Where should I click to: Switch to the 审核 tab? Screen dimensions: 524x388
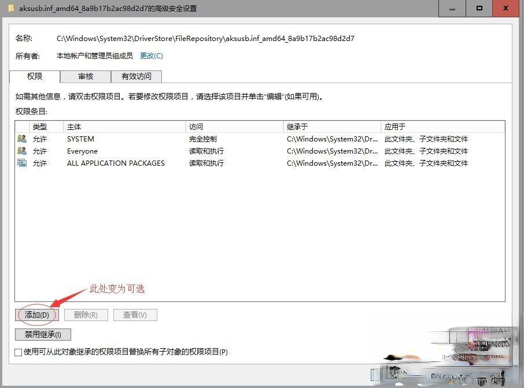(85, 76)
